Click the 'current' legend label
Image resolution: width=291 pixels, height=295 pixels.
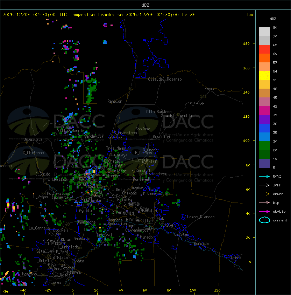(280, 220)
